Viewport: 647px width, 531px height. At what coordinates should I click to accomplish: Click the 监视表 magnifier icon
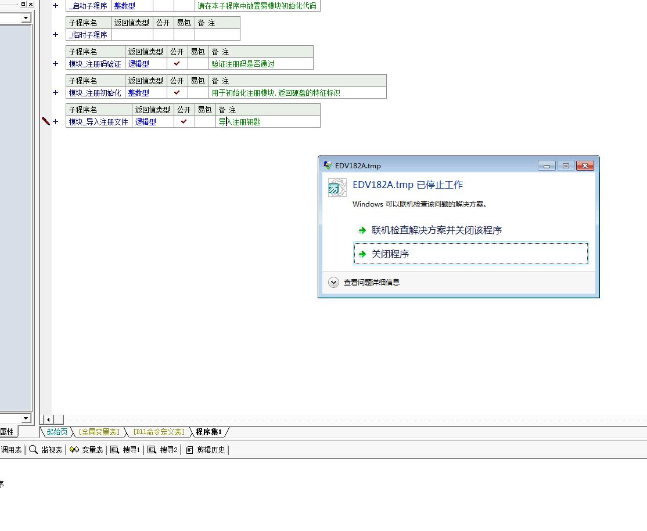[x=34, y=450]
